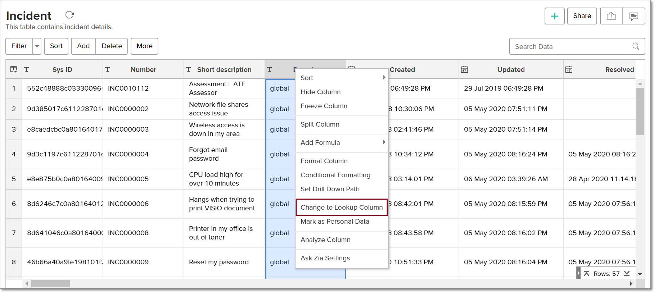This screenshot has width=654, height=292.
Task: Expand the Sort submenu in context menu
Action: point(384,78)
